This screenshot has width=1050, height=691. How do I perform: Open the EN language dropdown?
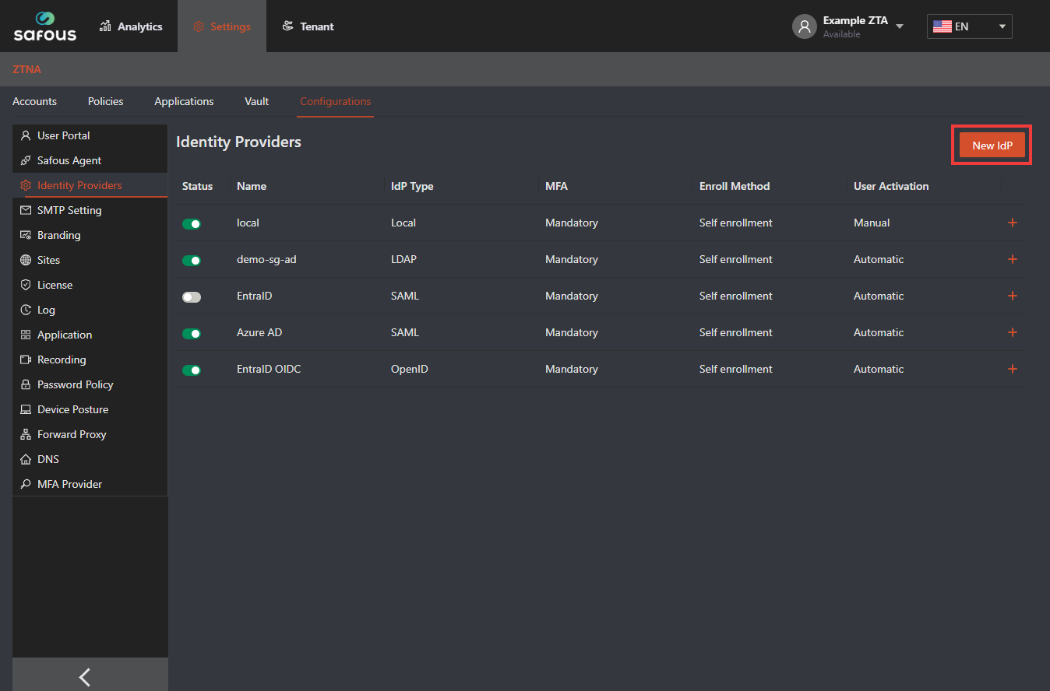pyautogui.click(x=969, y=26)
